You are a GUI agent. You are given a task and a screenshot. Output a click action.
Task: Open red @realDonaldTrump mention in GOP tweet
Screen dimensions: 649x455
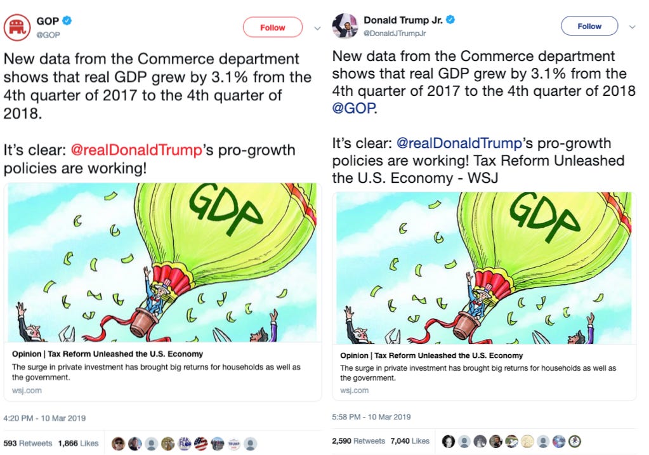136,150
